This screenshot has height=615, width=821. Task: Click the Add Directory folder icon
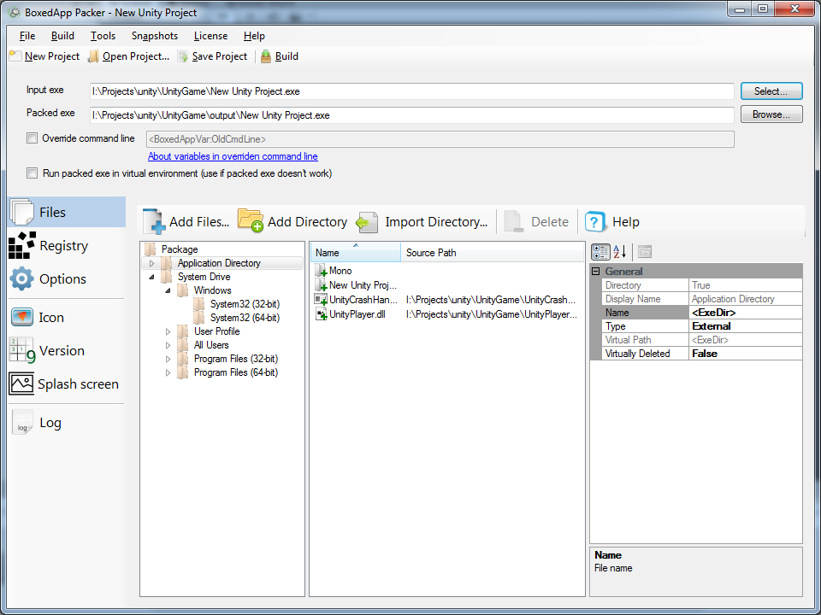(x=251, y=221)
